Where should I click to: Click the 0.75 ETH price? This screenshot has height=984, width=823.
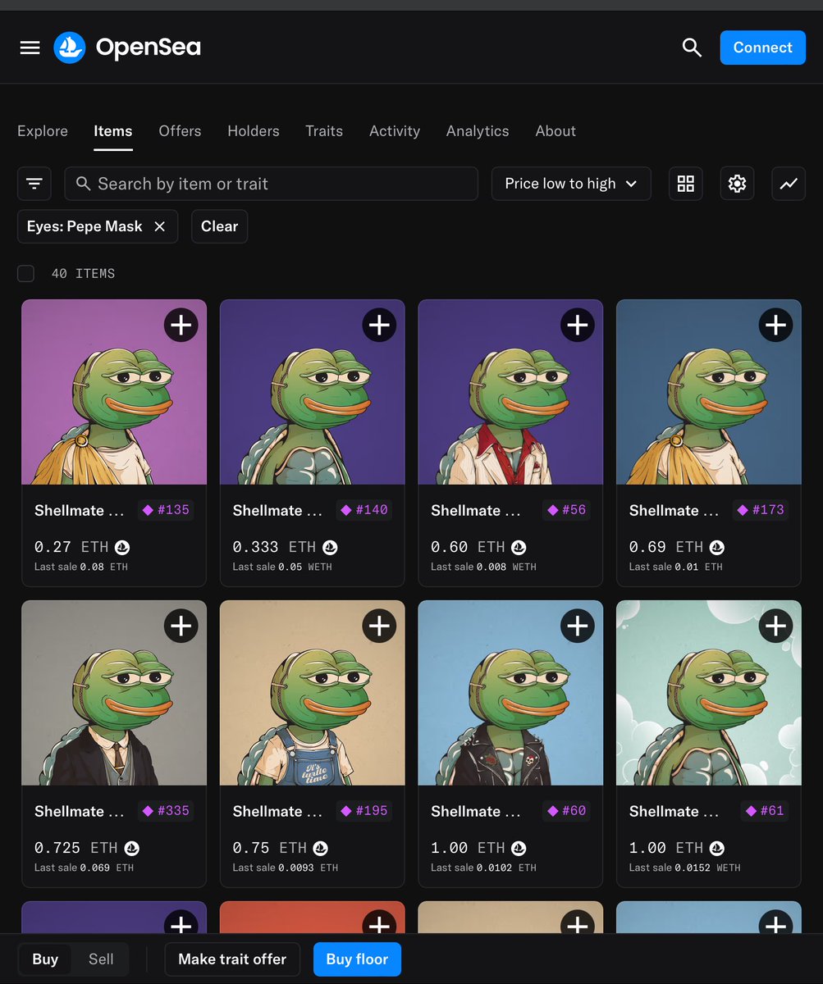269,848
